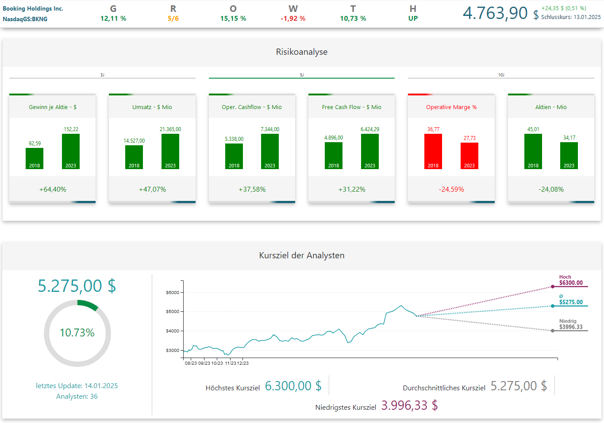This screenshot has width=604, height=423.
Task: Click the +64,40% change value
Action: click(53, 189)
